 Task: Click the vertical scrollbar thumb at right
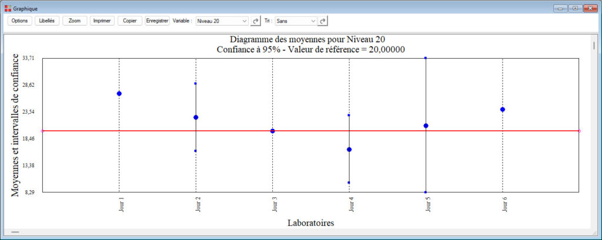(x=594, y=46)
